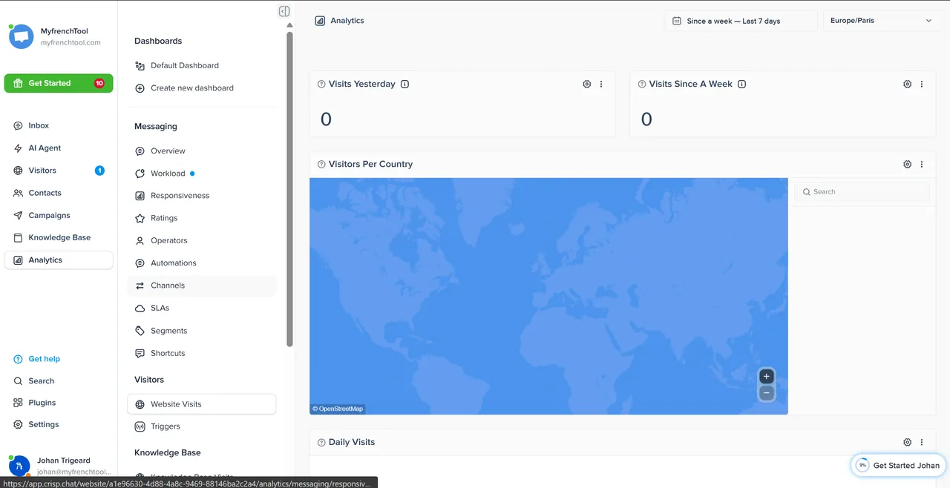Open more options for Visitors Per Country

point(922,164)
